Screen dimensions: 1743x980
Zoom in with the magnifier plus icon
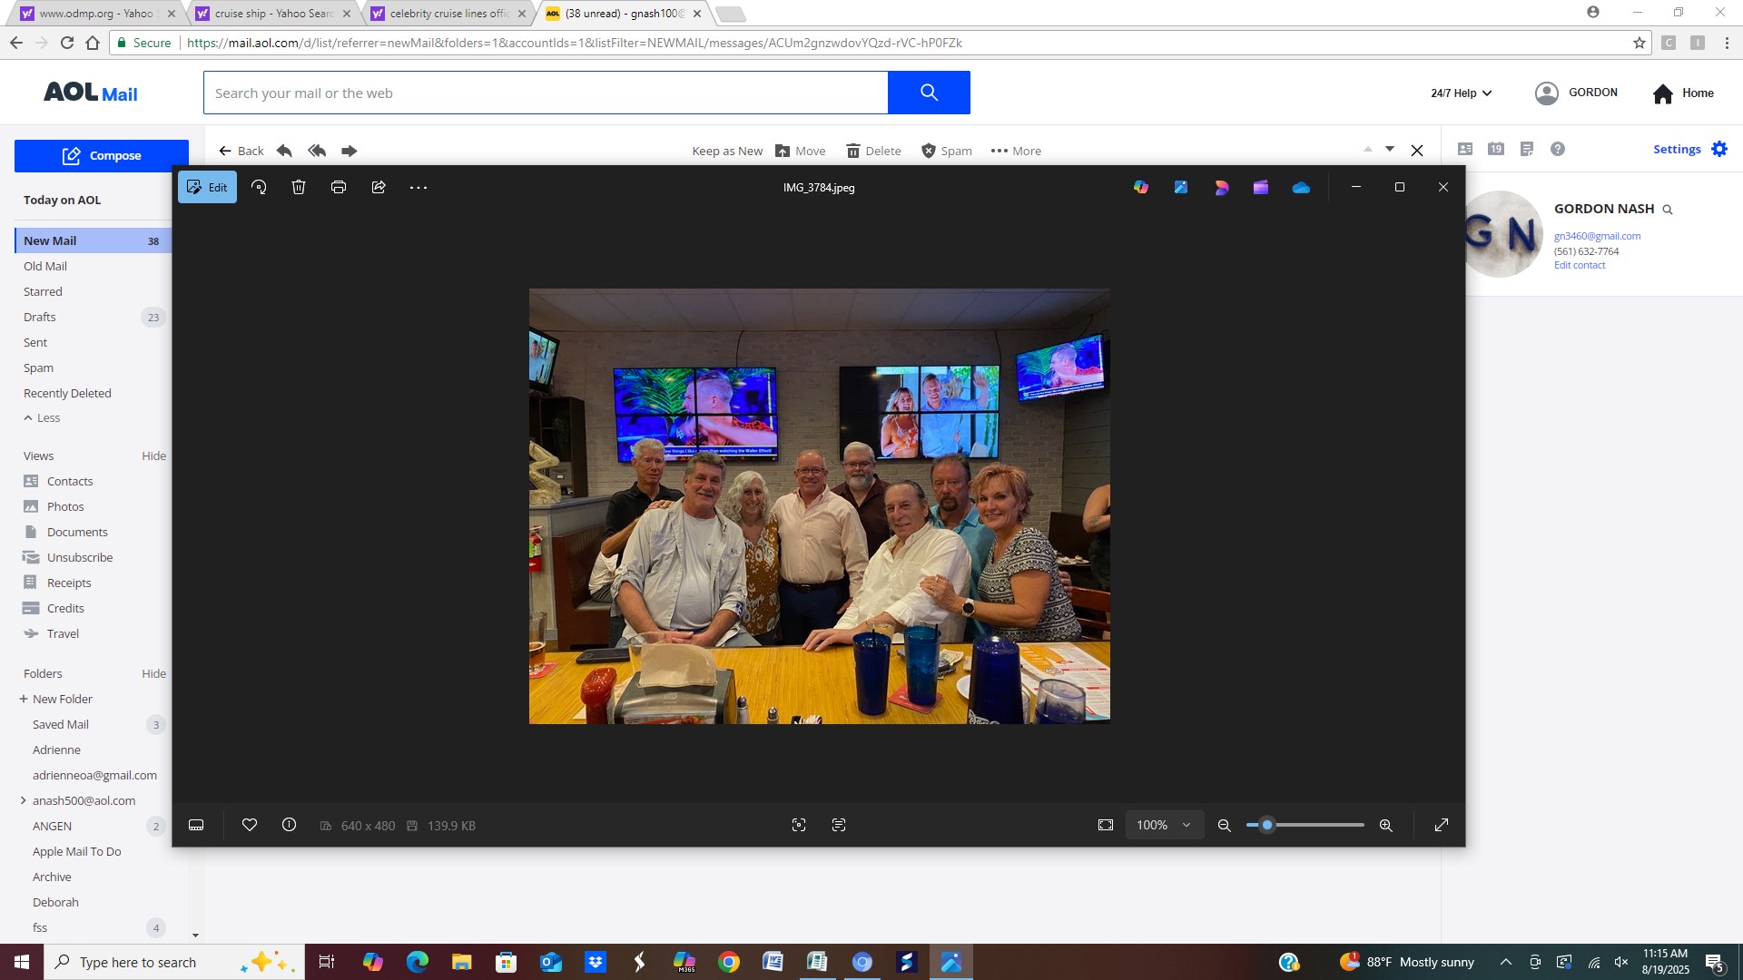[x=1385, y=825]
